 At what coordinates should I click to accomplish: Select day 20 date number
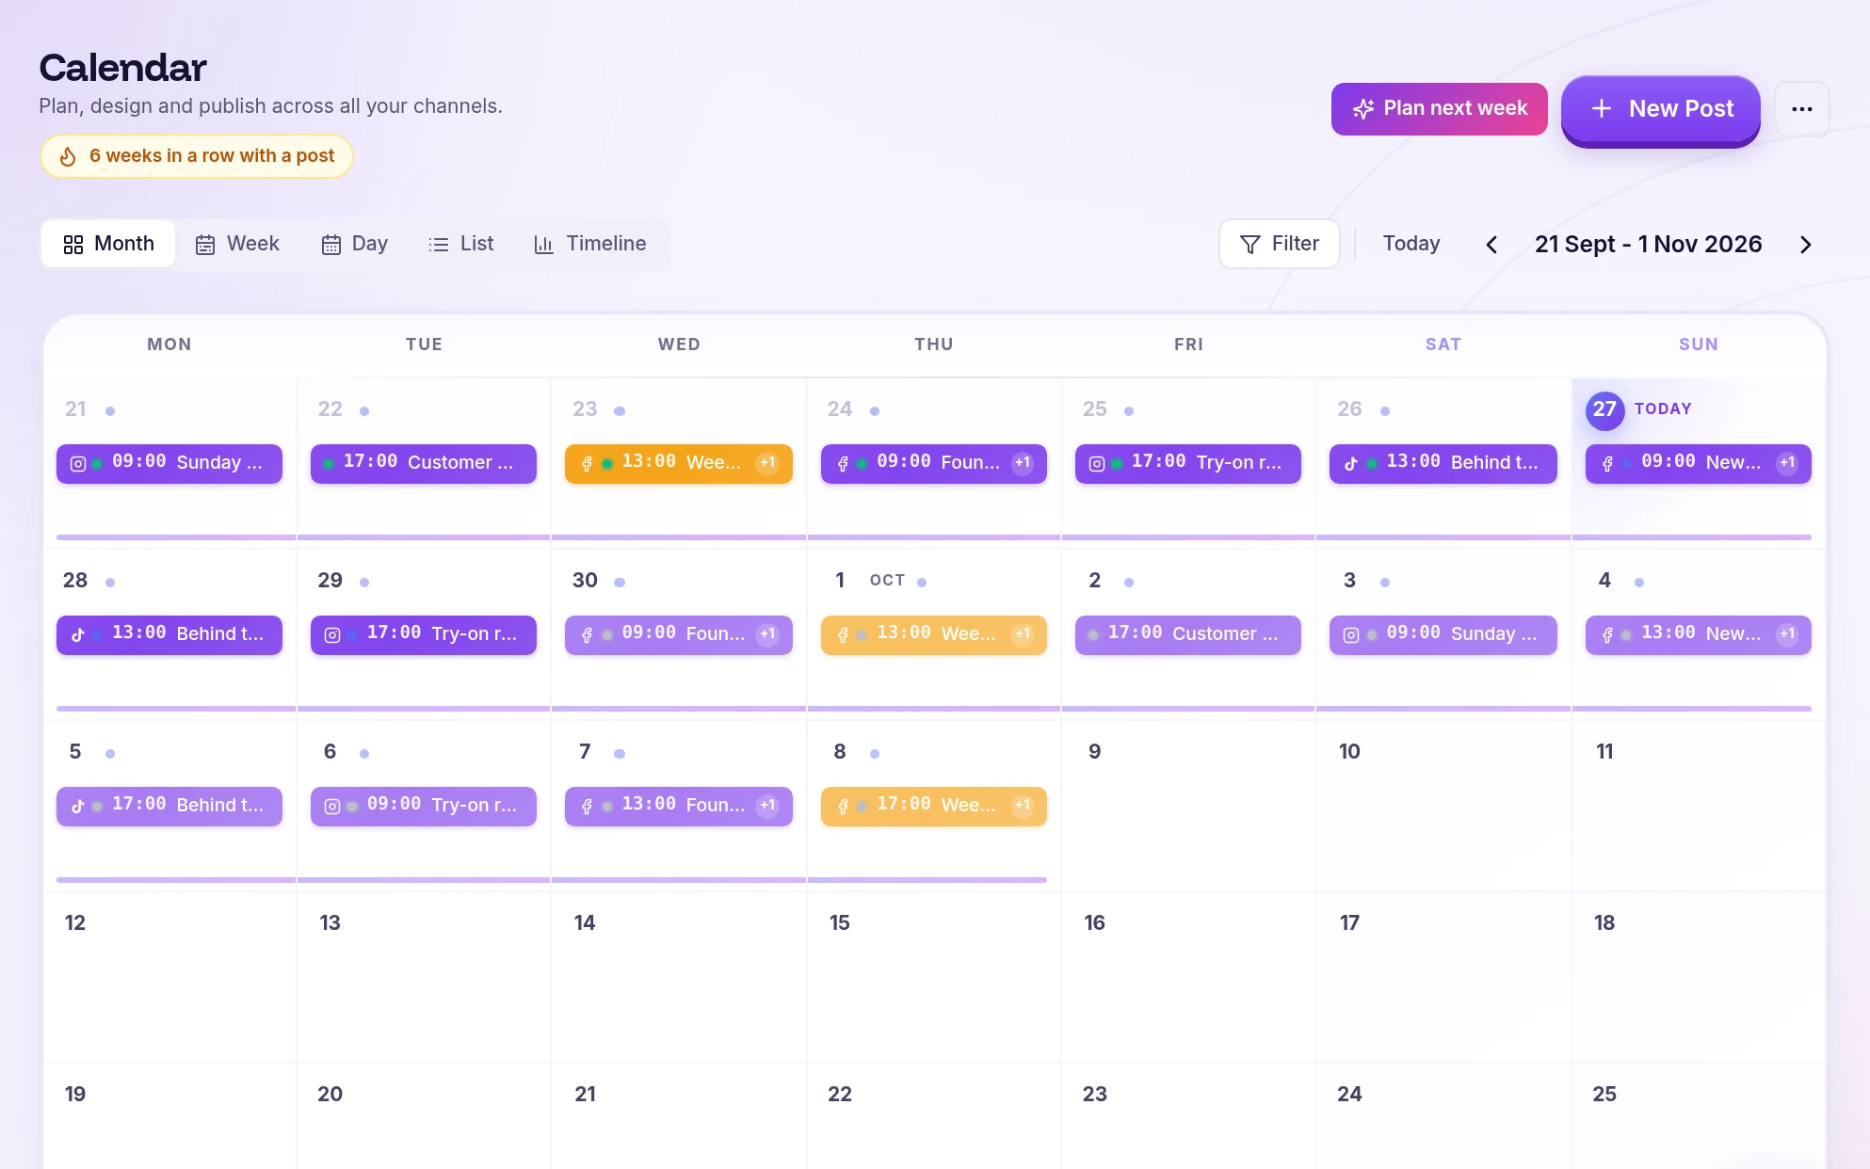pos(330,1094)
